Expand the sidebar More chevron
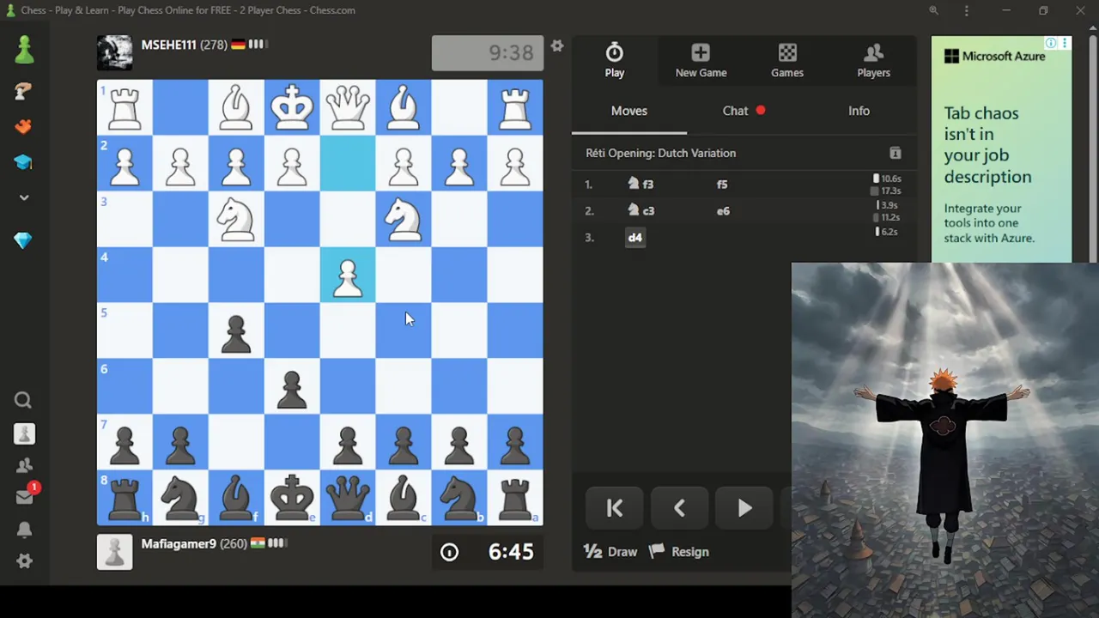 24,197
